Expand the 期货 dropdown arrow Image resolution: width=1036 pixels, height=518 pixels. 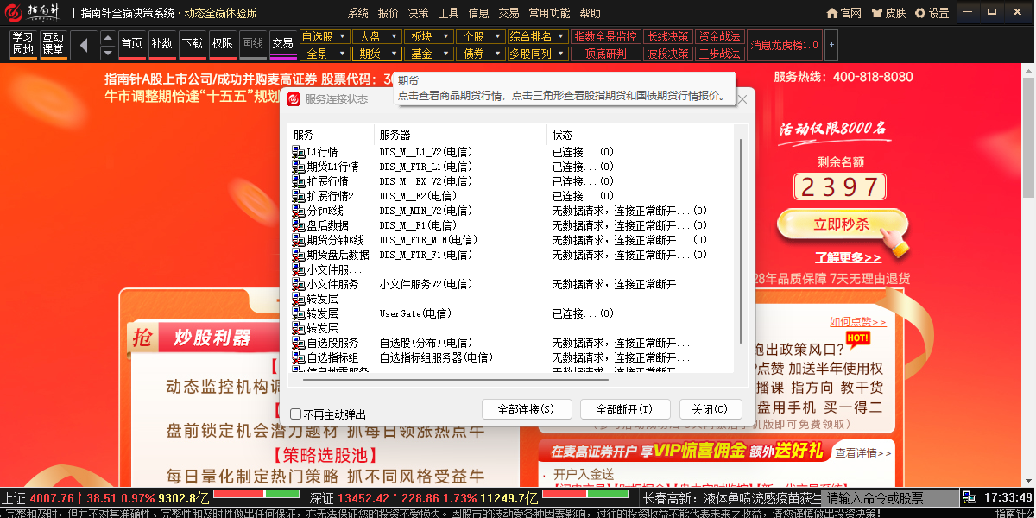[396, 54]
